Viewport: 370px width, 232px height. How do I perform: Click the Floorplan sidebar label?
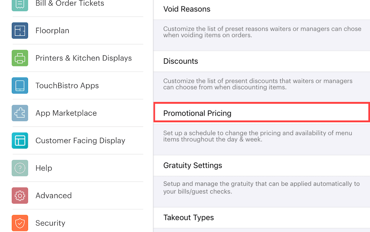[x=52, y=30]
